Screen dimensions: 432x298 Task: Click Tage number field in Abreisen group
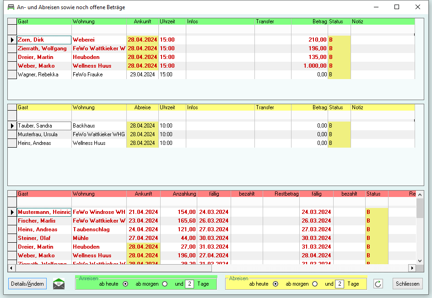point(340,284)
